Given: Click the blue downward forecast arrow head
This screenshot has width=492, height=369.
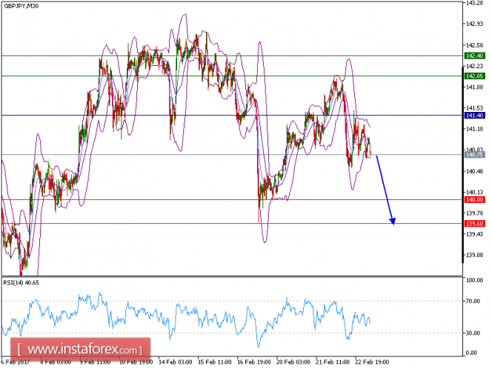Looking at the screenshot, I should pos(394,220).
